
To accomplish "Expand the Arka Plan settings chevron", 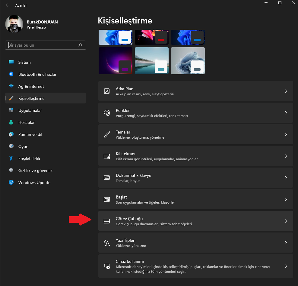I will (286, 91).
